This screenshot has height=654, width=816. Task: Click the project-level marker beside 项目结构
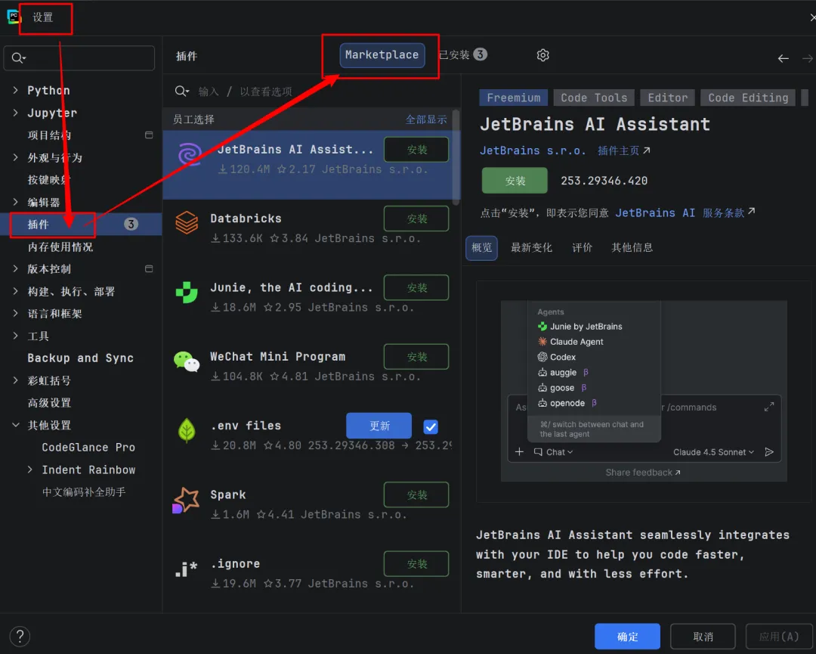coord(149,135)
